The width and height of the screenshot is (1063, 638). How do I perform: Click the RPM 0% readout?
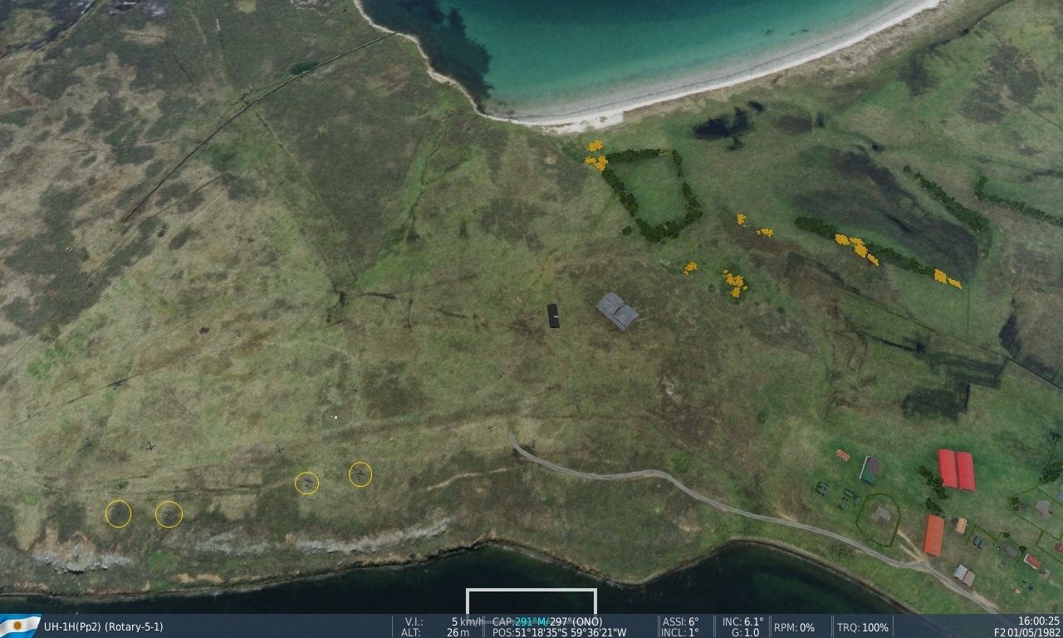(x=794, y=627)
